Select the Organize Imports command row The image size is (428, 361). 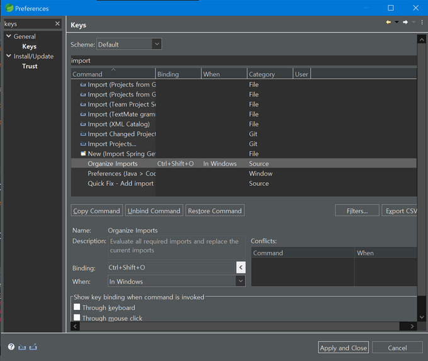click(244, 163)
